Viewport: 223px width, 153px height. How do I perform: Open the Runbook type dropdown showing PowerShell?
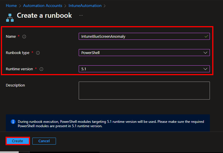[144, 53]
